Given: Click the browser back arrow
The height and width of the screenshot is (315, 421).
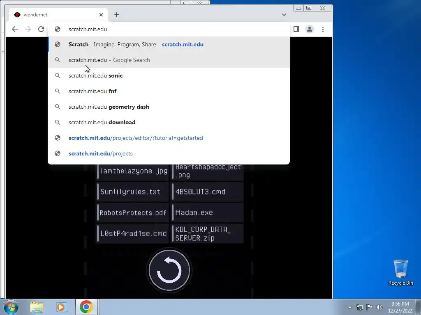Looking at the screenshot, I should click(15, 29).
